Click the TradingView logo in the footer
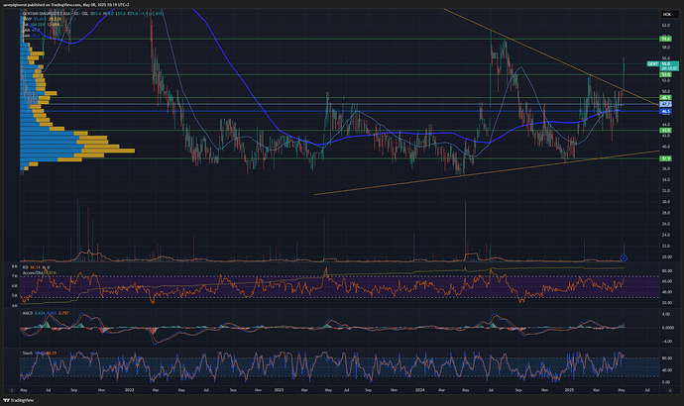Screen dimensions: 684x406 click(18, 400)
